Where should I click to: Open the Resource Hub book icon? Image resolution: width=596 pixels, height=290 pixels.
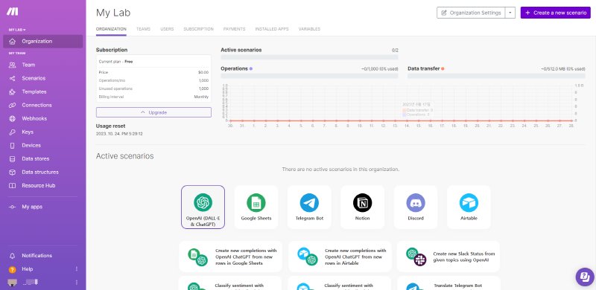[13, 186]
